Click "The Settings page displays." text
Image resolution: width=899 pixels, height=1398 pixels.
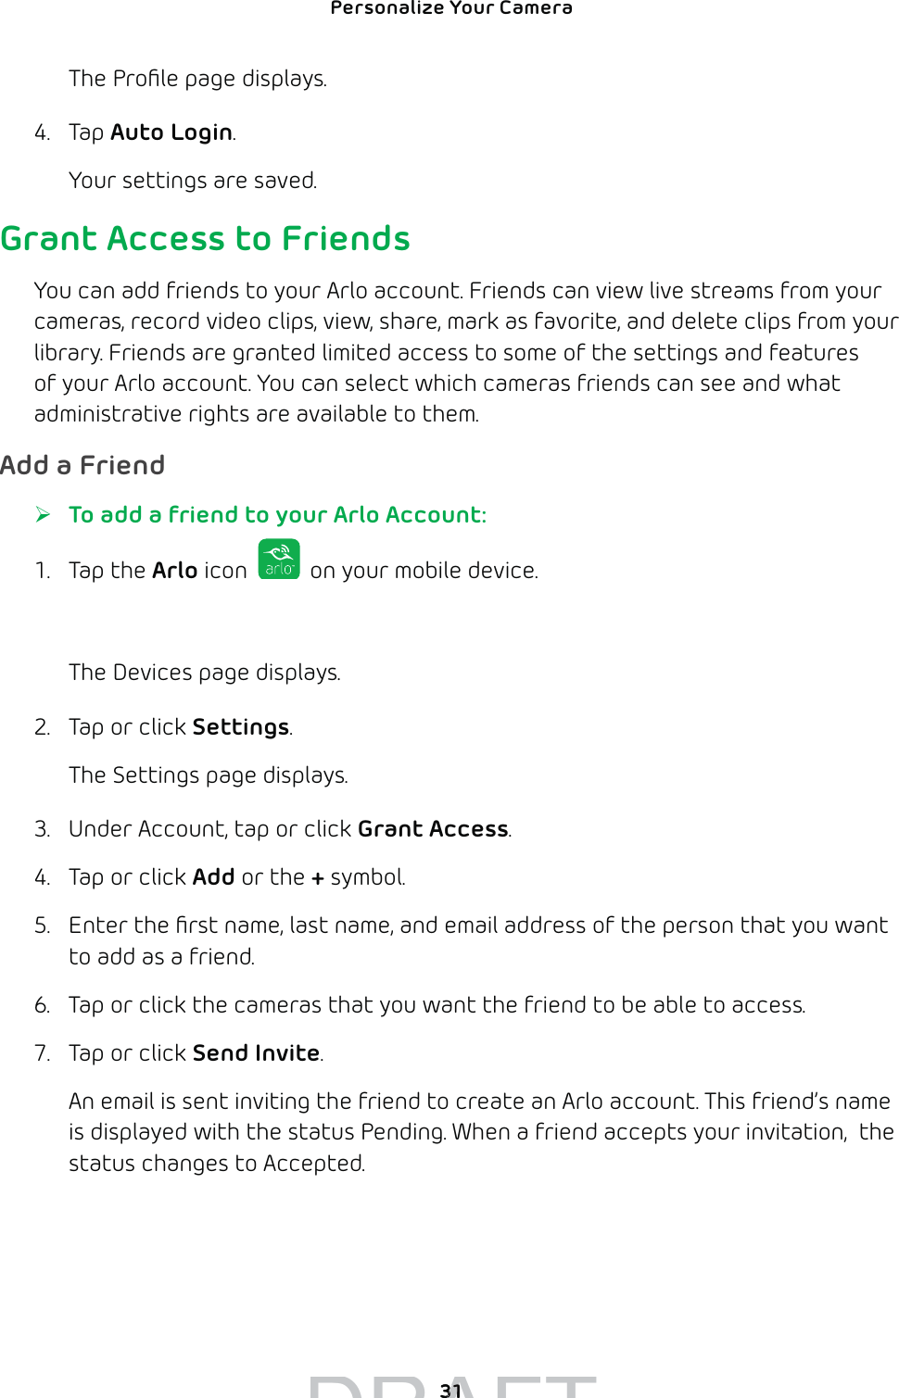pyautogui.click(x=209, y=775)
